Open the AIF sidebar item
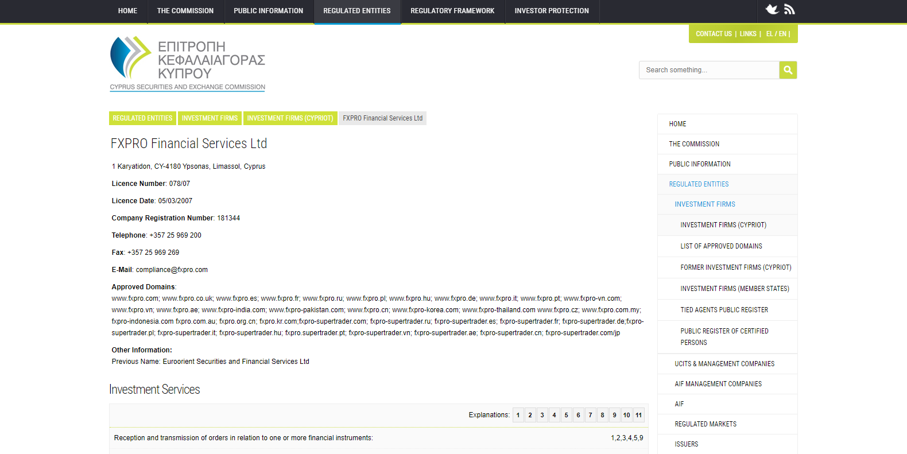Viewport: 907px width, 454px height. click(x=727, y=404)
